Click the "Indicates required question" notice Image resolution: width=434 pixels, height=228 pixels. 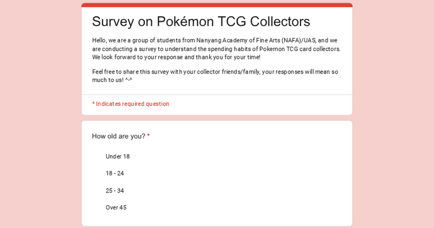[x=132, y=104]
